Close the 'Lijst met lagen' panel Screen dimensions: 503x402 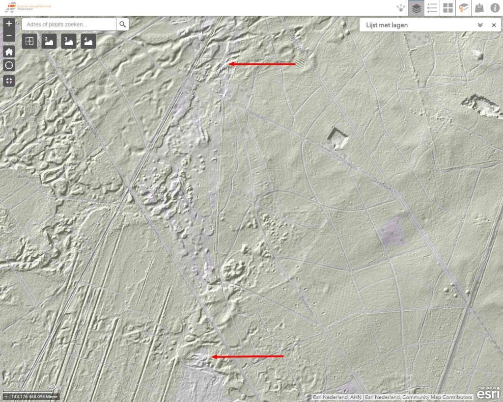[494, 25]
